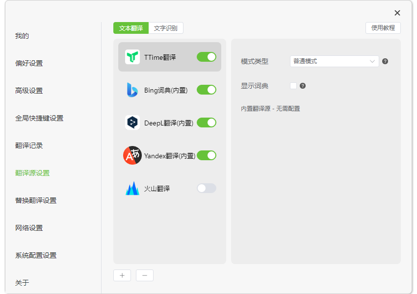Image resolution: width=417 pixels, height=294 pixels.
Task: Select the DeepL翻译 icon
Action: tap(131, 122)
